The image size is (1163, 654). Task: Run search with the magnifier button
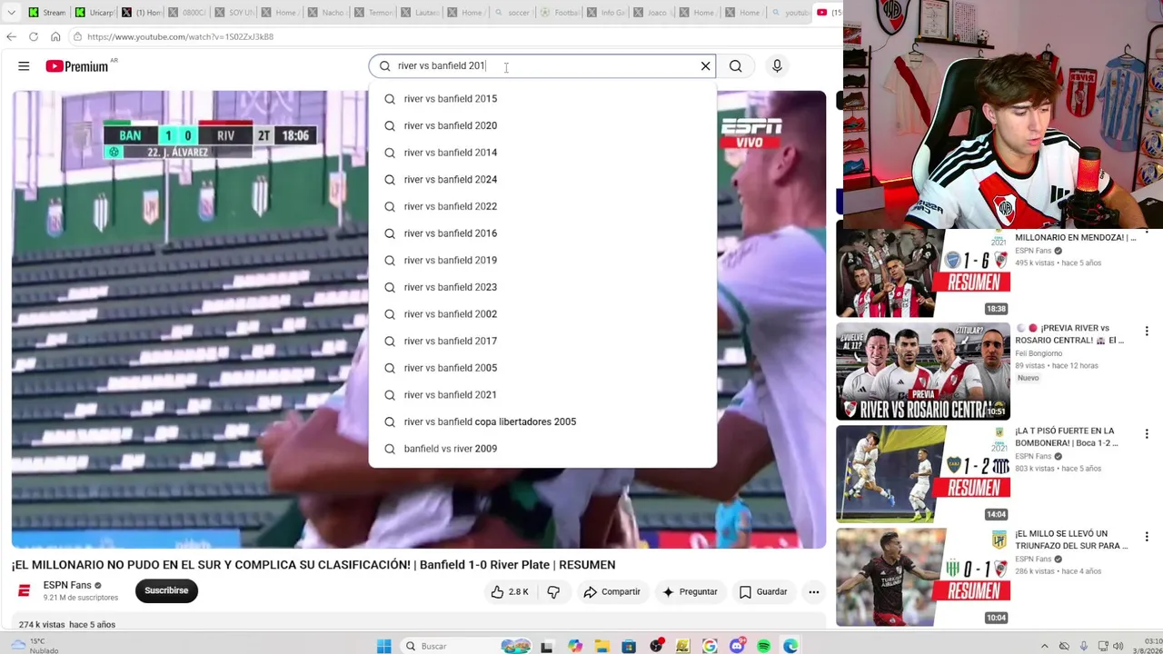click(736, 65)
